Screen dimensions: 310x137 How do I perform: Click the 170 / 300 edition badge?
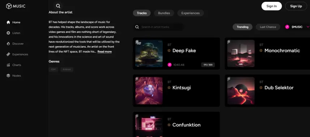(208, 65)
